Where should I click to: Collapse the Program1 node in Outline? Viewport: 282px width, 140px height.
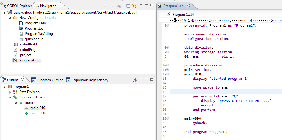4,87
